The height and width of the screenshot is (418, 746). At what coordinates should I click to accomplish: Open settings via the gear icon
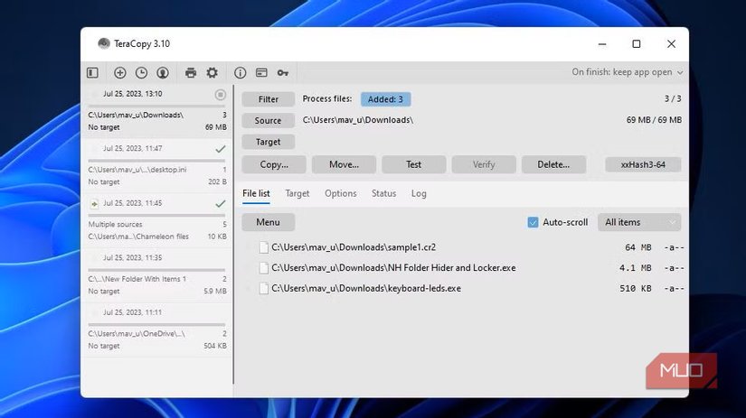[212, 72]
